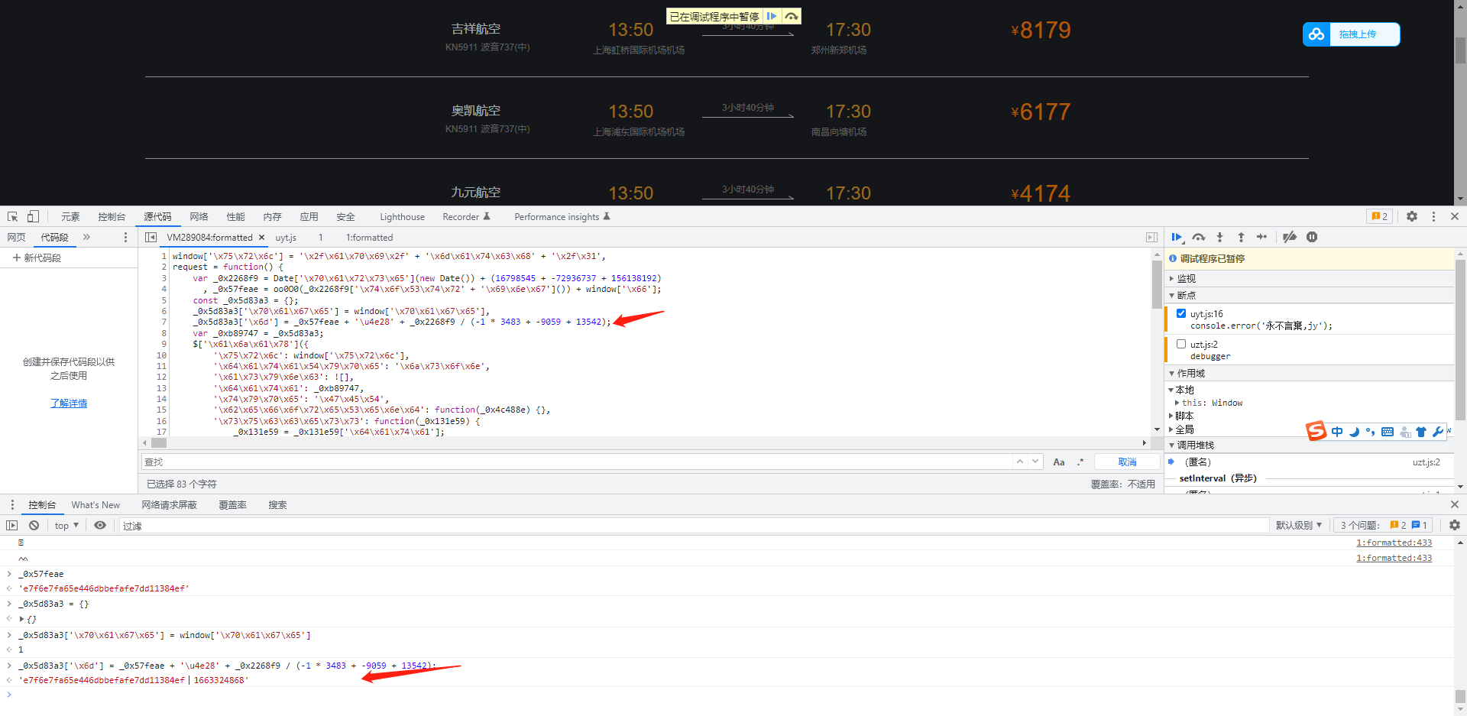This screenshot has height=716, width=1467.
Task: Toggle Sogou Chinese/English mode 中
Action: point(1337,432)
